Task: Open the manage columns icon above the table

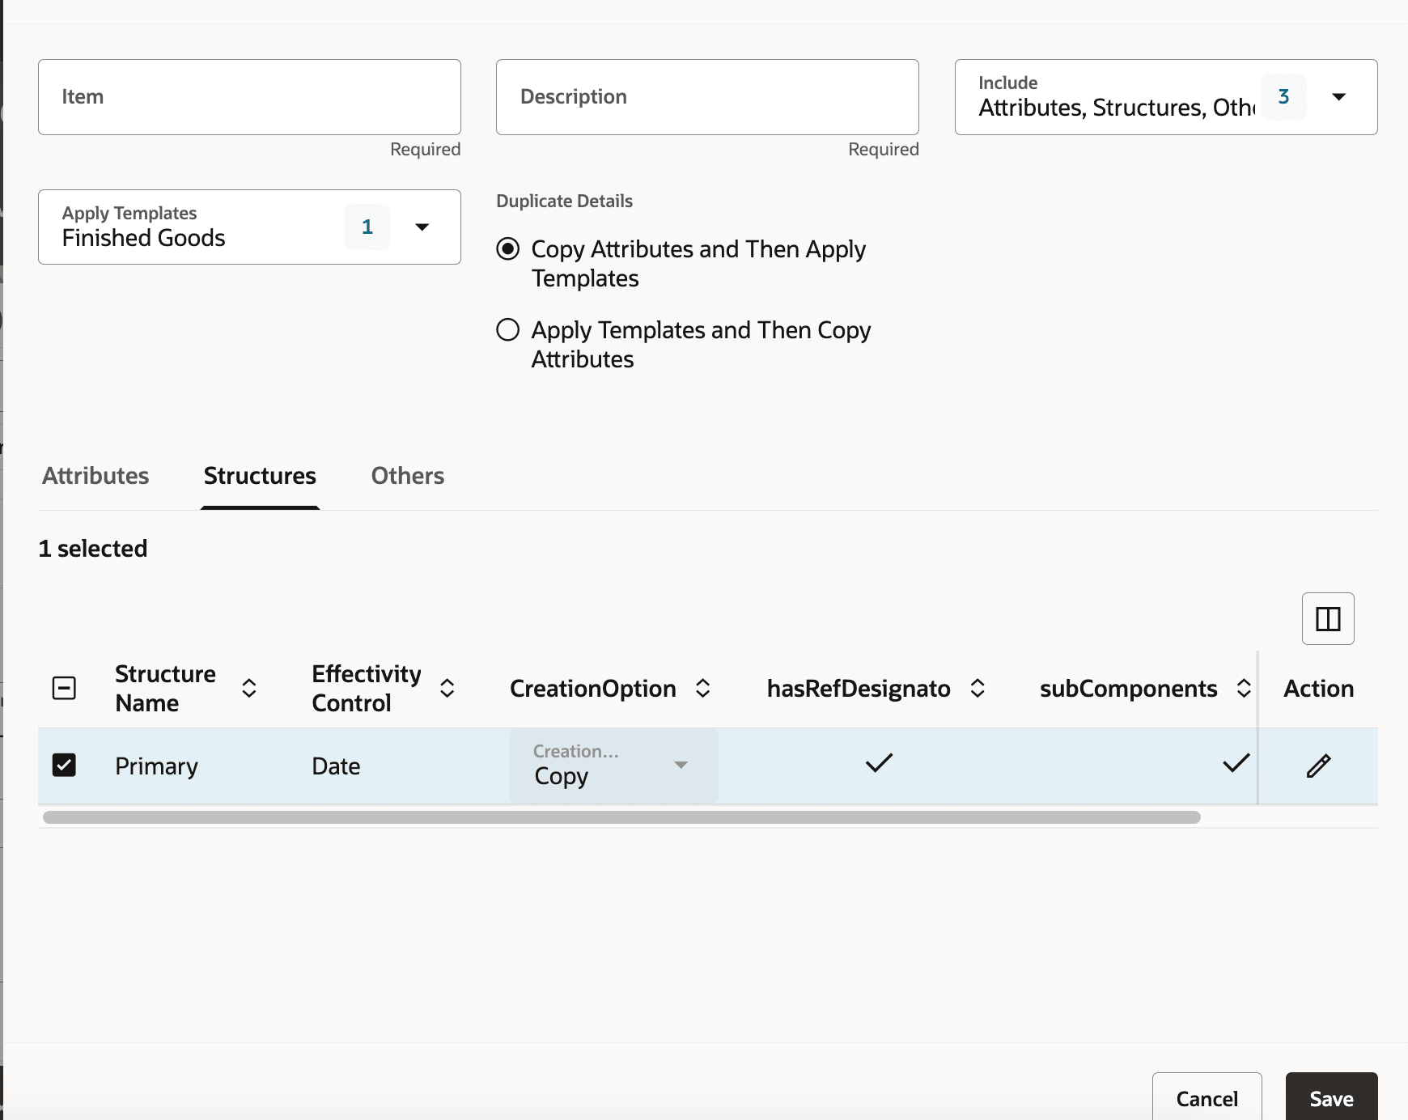Action: [x=1329, y=618]
